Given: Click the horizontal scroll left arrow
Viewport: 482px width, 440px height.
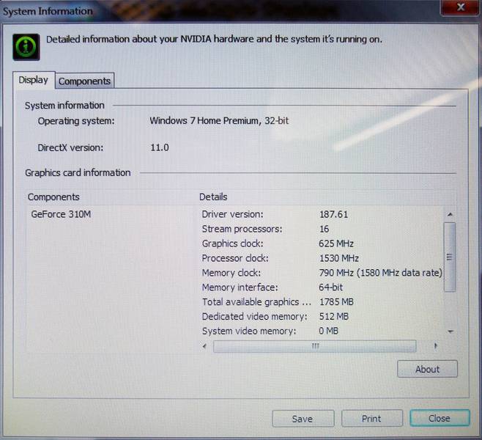Looking at the screenshot, I should pos(205,346).
